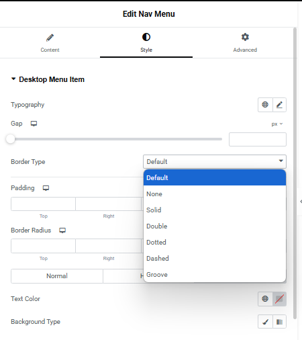Open Typography global fonts globe icon
The image size is (302, 340).
265,105
